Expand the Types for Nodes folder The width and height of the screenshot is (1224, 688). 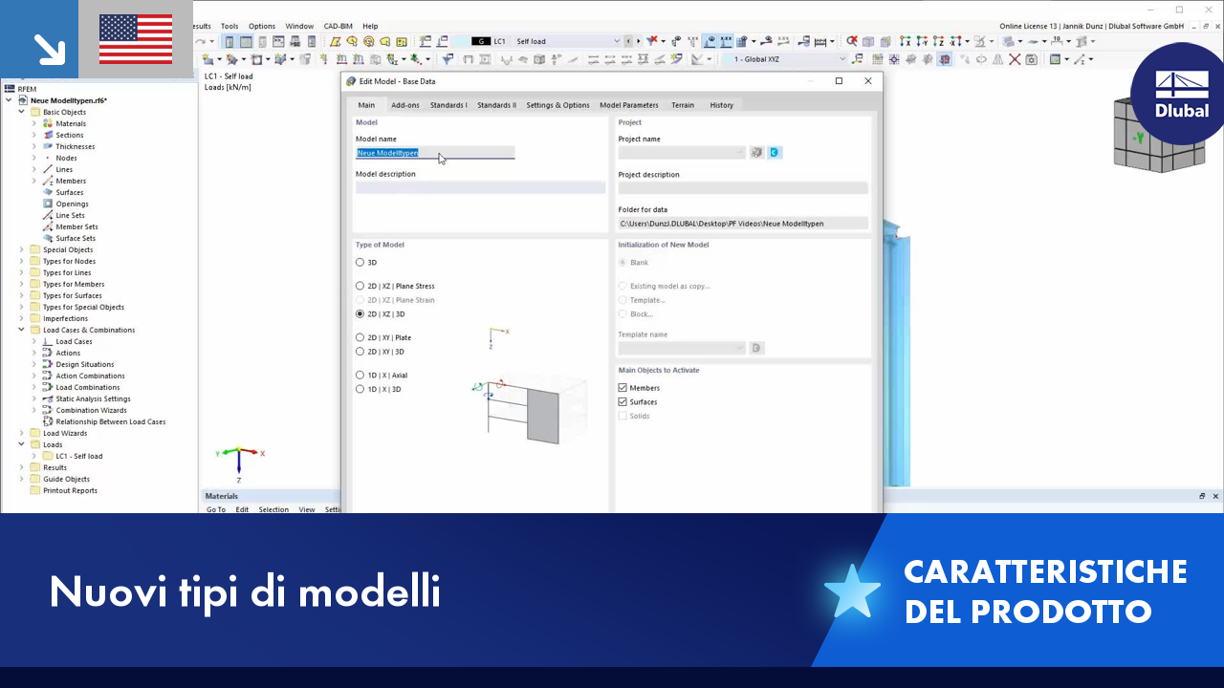pyautogui.click(x=22, y=261)
